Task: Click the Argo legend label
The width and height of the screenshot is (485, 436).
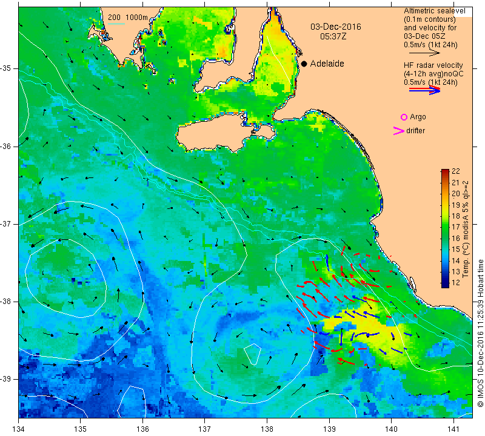Action: click(x=418, y=117)
